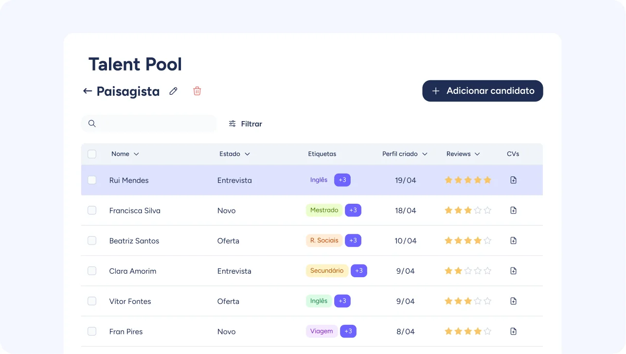Click the 10/04 creation date

[406, 241]
